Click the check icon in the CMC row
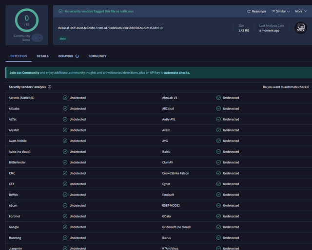This screenshot has height=250, width=312. coord(65,173)
